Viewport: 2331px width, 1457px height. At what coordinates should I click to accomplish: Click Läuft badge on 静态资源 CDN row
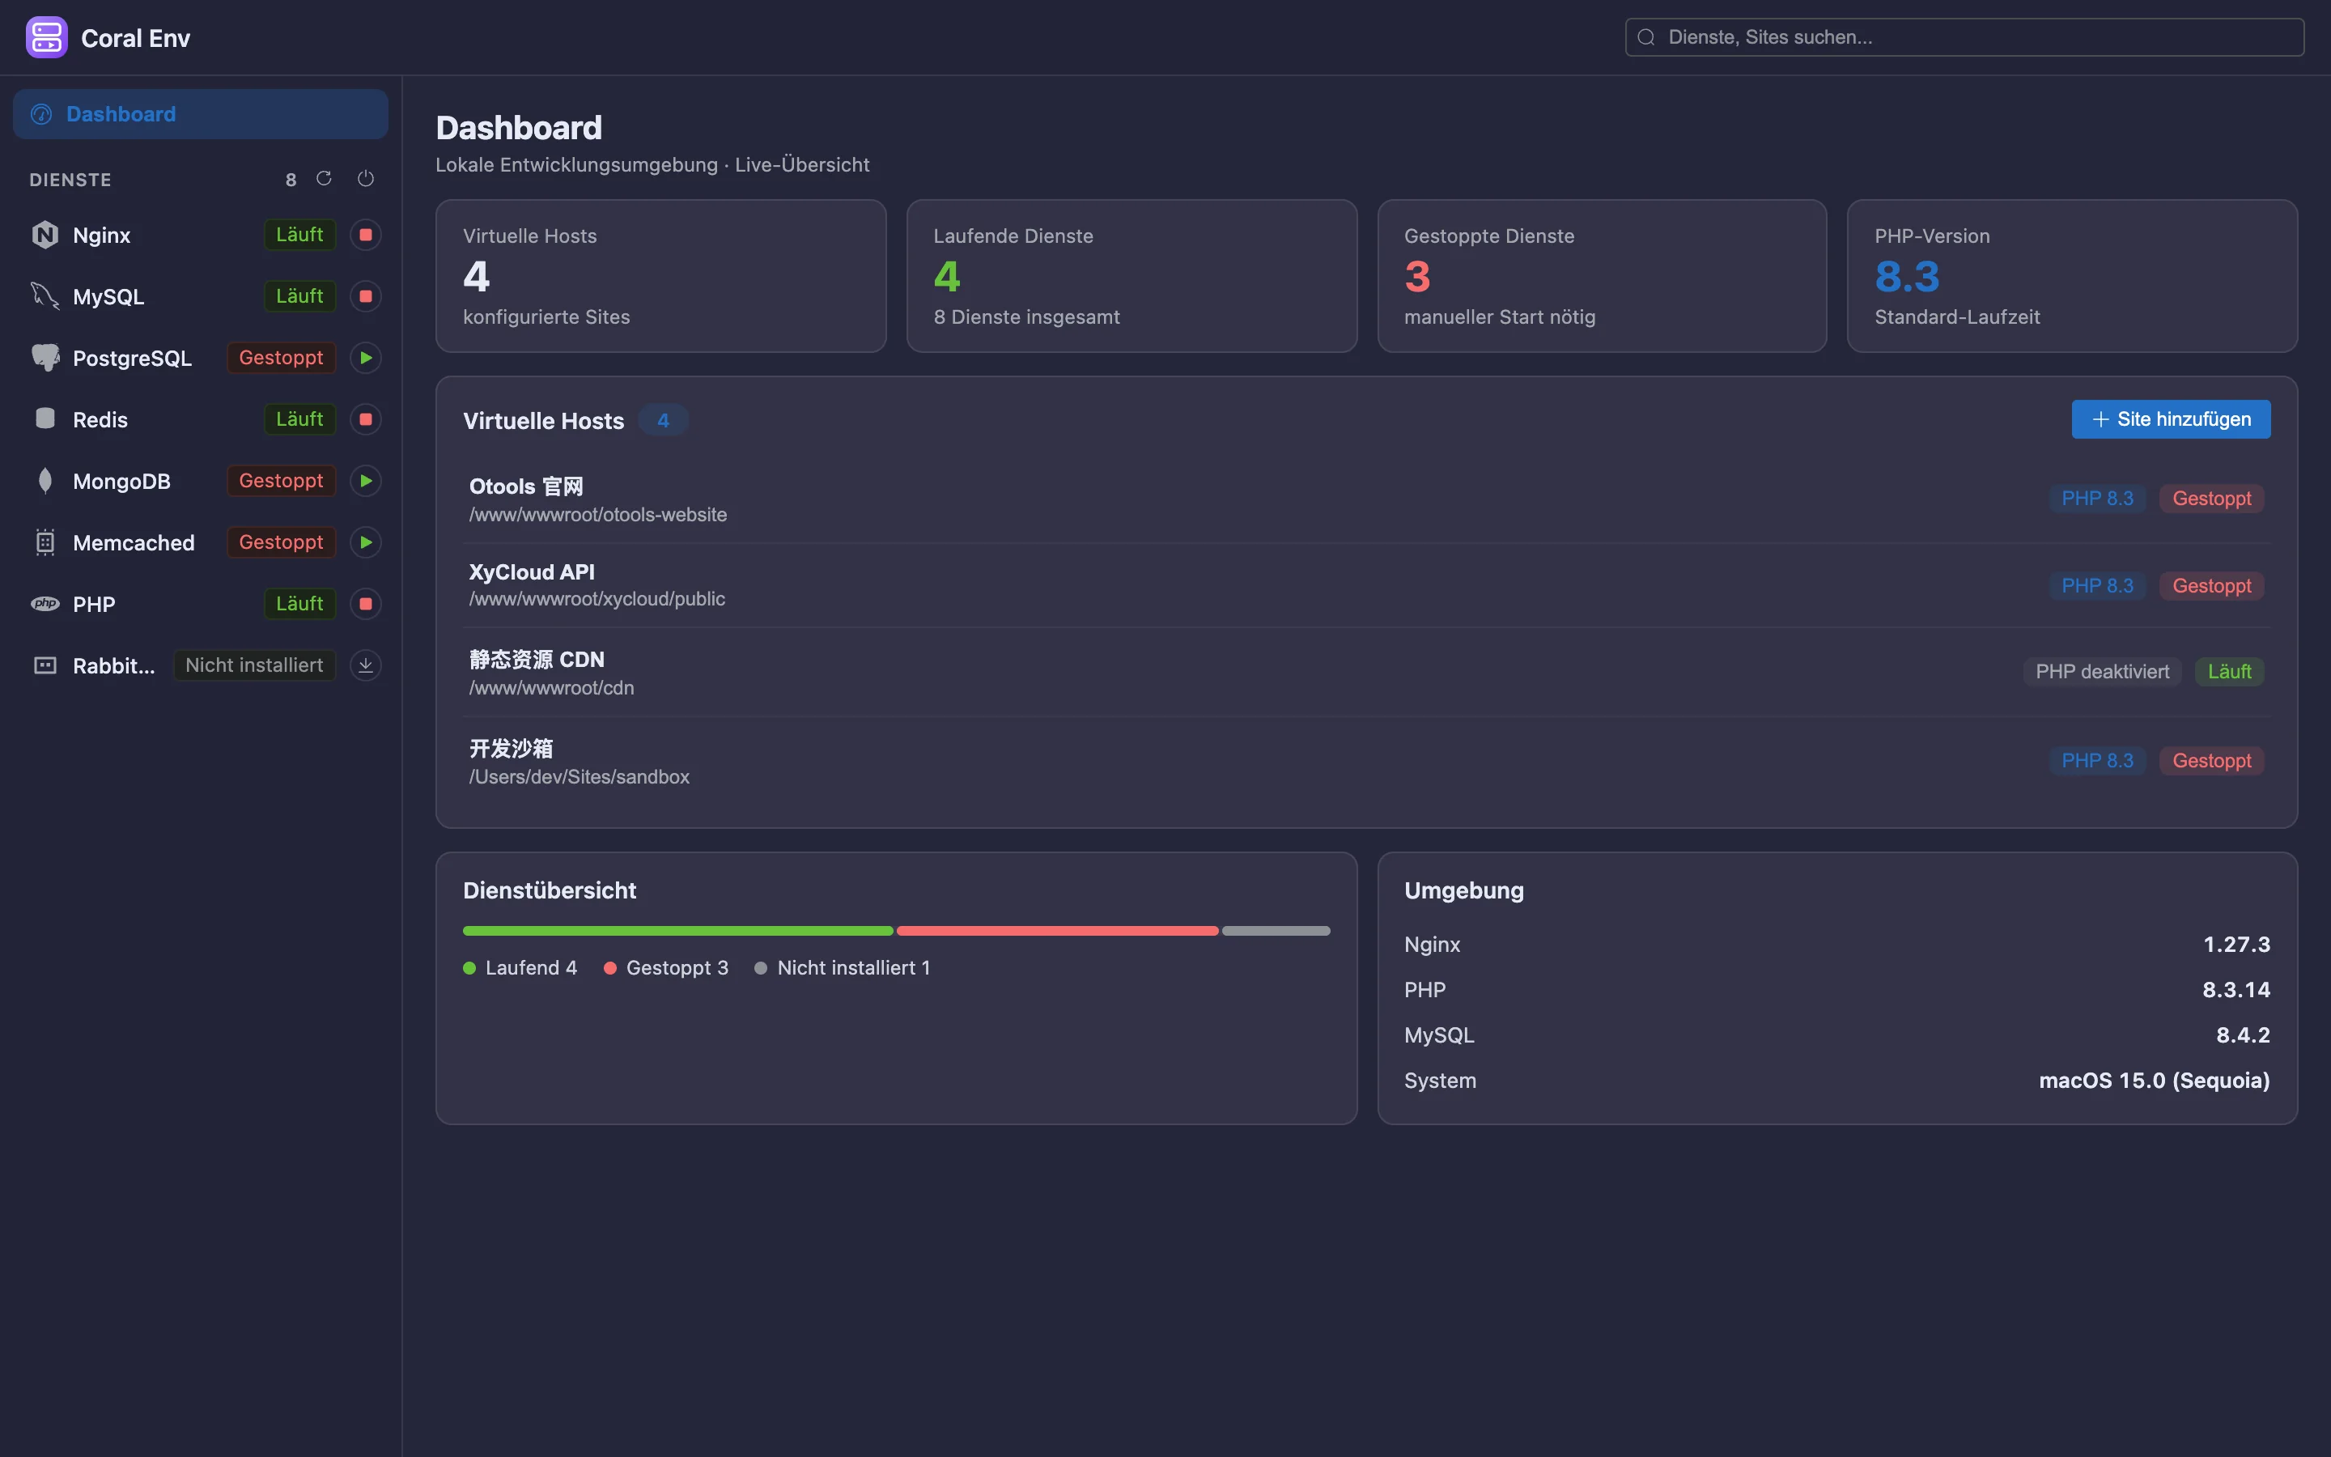[2229, 672]
